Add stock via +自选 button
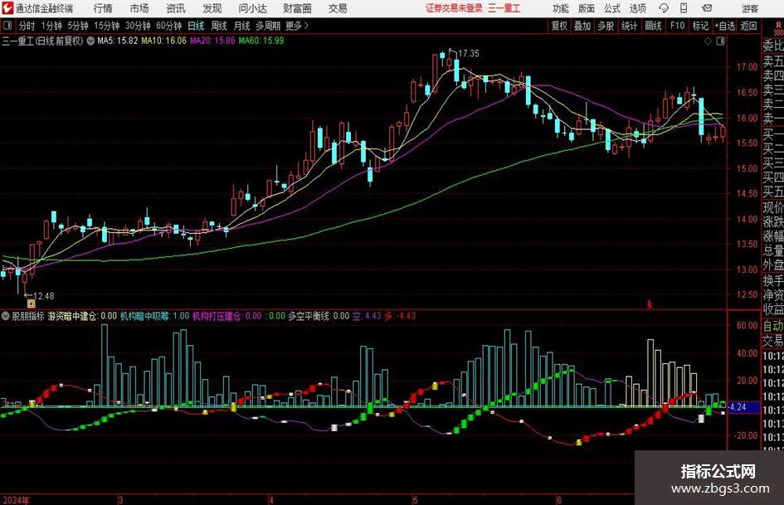The width and height of the screenshot is (784, 505). (724, 26)
